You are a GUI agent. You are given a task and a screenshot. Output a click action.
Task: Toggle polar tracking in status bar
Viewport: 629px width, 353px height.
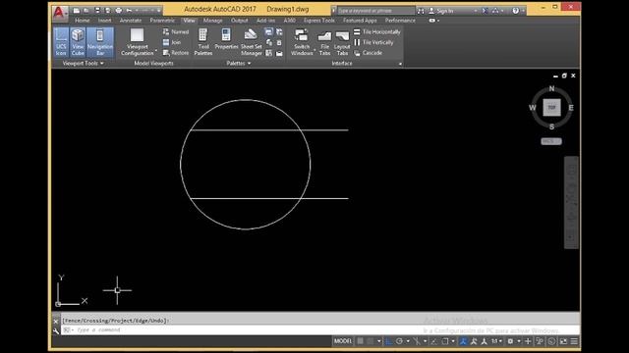tap(399, 341)
